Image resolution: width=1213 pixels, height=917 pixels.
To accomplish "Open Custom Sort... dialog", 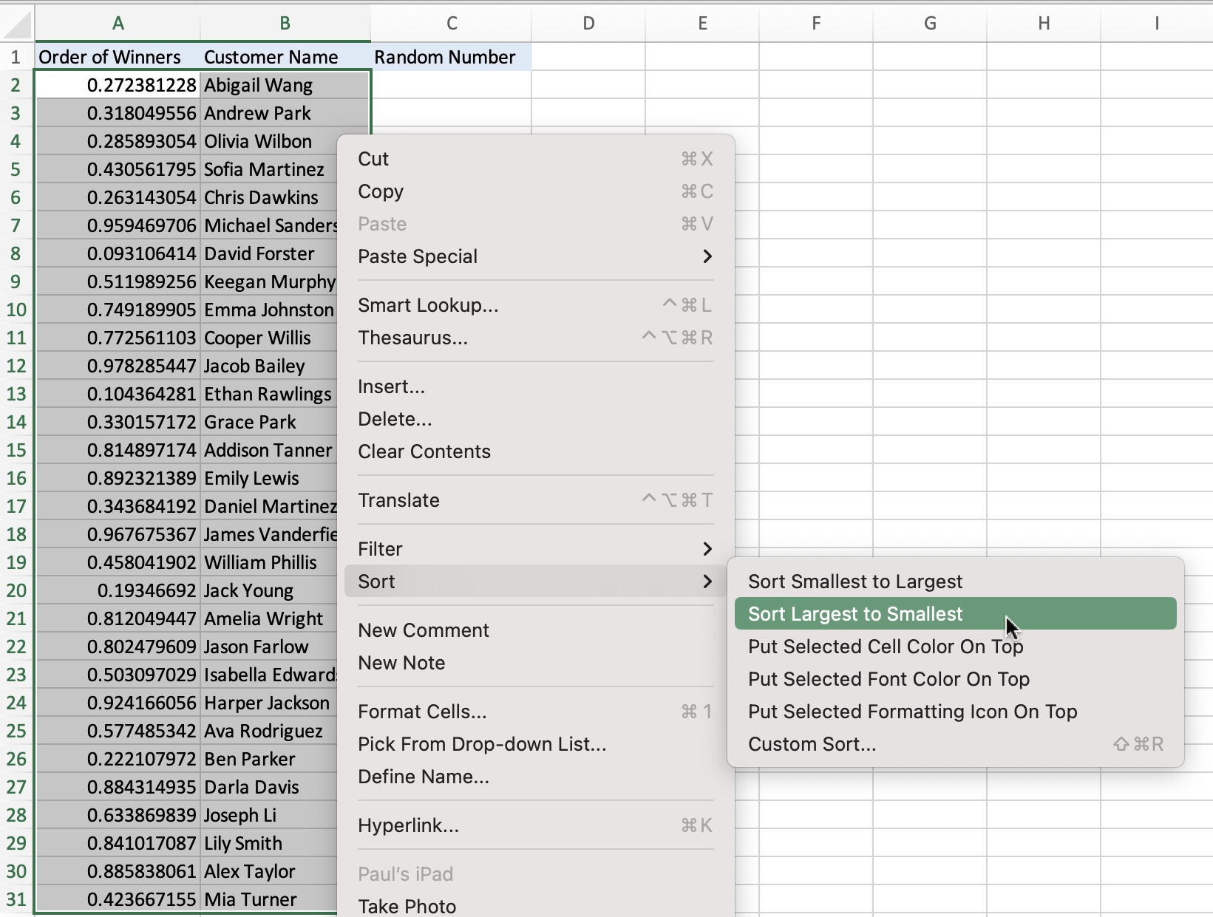I will (956, 744).
